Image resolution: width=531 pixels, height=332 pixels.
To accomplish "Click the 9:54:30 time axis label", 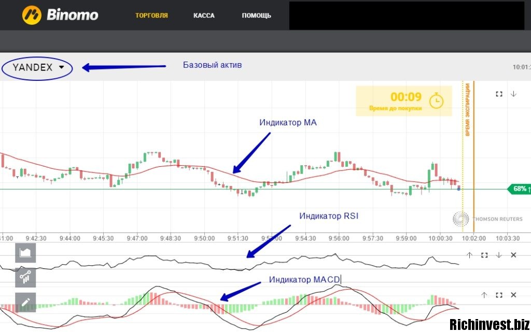I will click(x=305, y=238).
